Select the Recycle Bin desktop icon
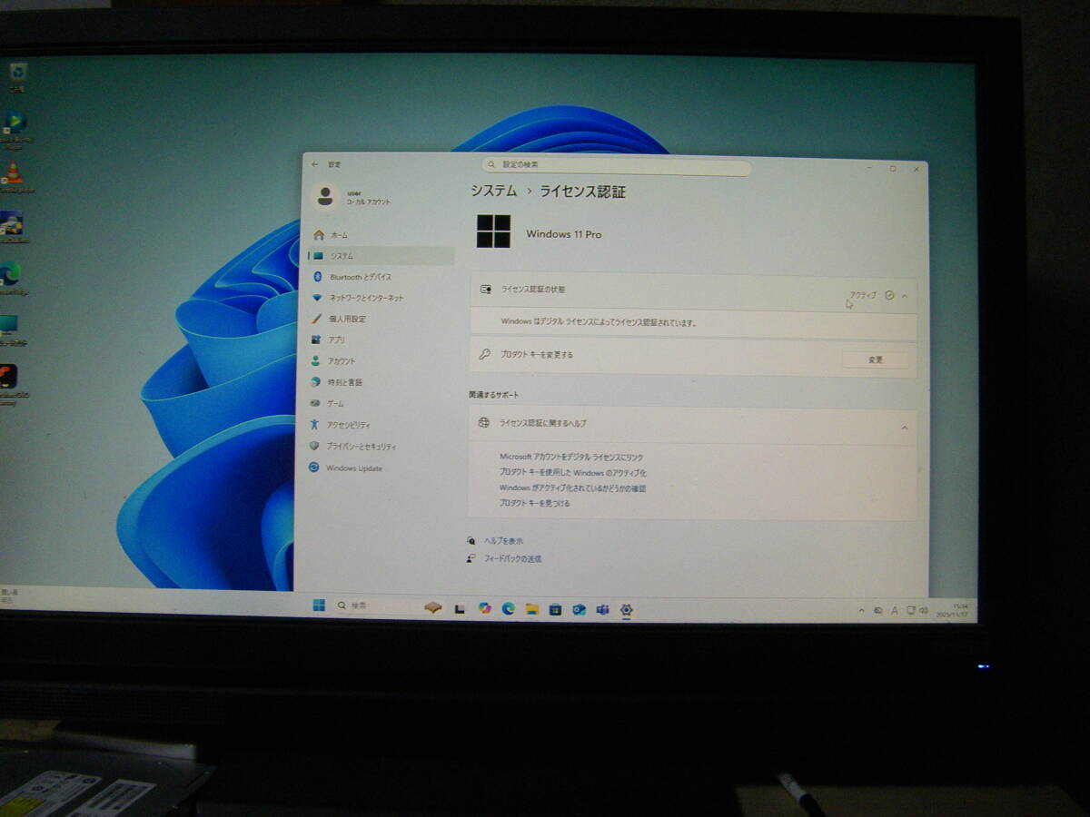Viewport: 1090px width, 817px height. pos(17,77)
